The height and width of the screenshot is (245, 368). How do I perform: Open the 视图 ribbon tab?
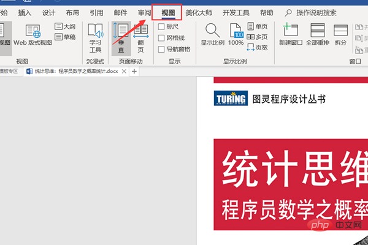[167, 12]
